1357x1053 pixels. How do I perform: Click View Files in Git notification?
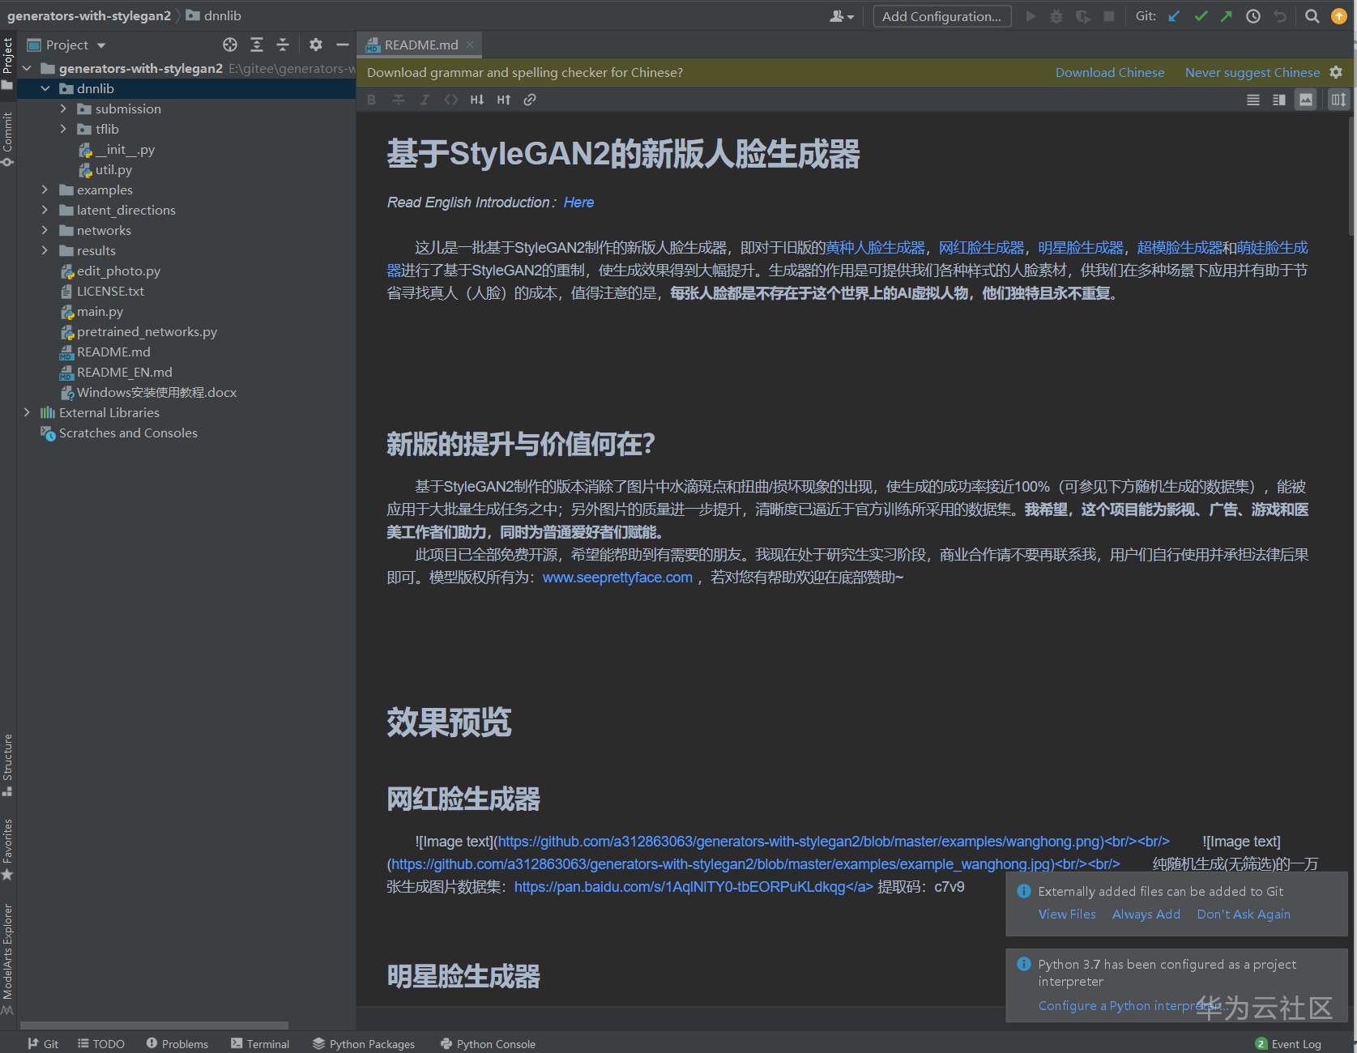click(1067, 914)
